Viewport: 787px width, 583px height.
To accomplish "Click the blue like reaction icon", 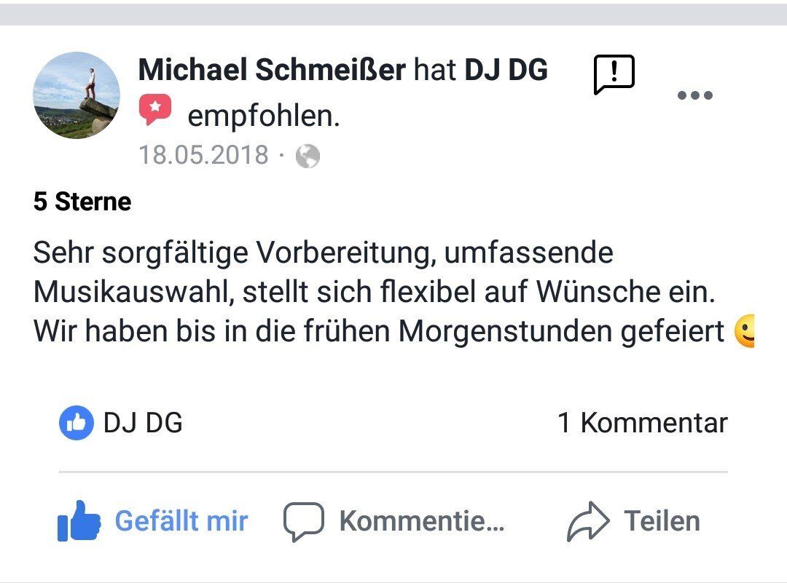I will 77,423.
